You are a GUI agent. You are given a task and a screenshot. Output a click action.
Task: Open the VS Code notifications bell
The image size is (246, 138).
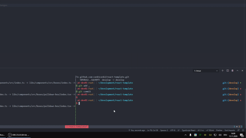coord(243,130)
